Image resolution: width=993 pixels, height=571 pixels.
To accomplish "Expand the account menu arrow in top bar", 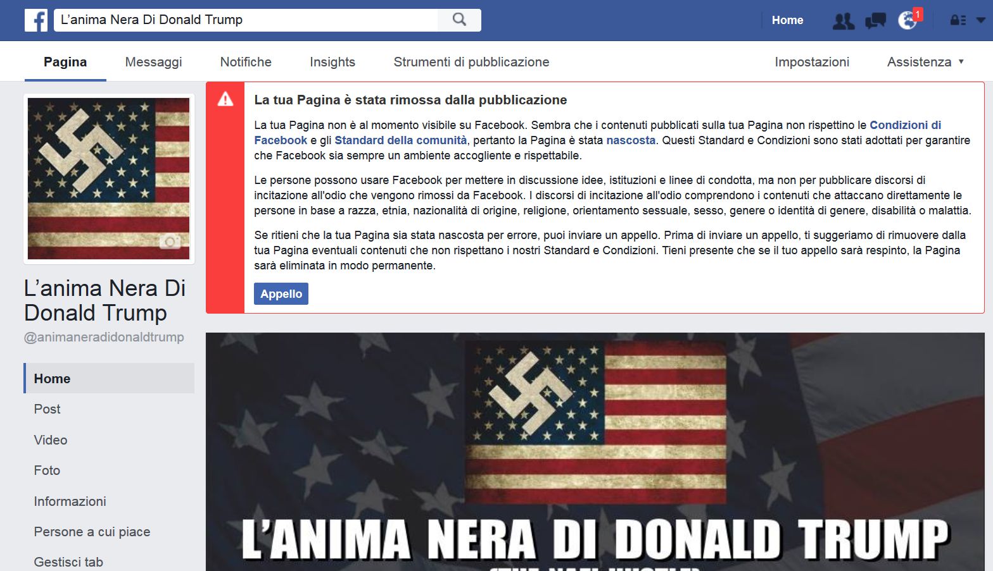I will click(x=980, y=20).
